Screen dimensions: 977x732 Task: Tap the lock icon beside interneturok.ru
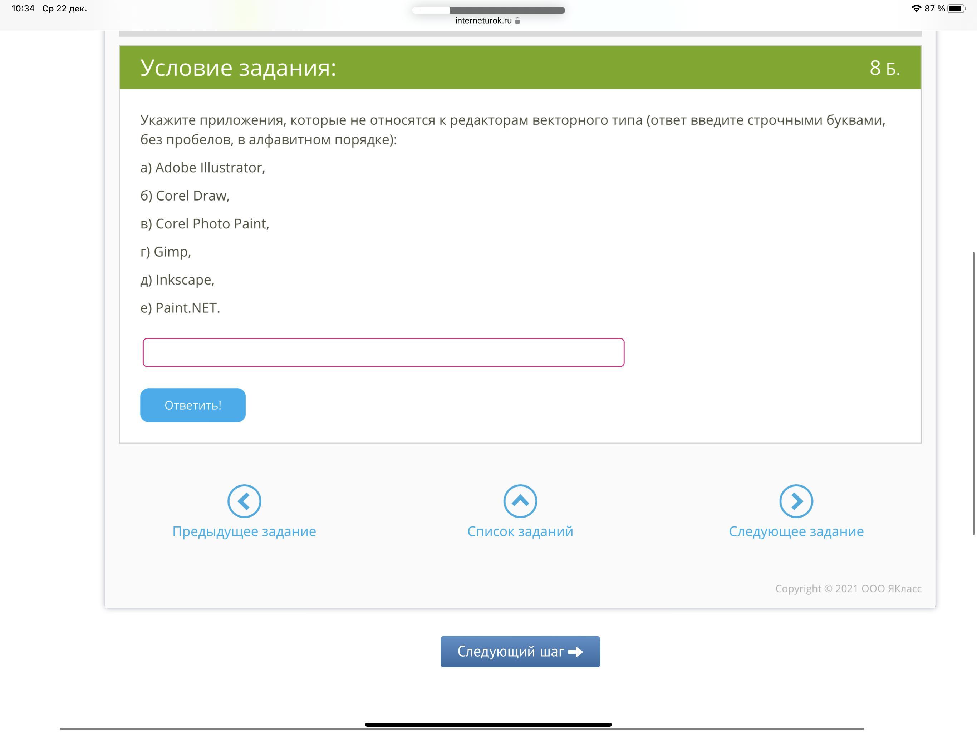[x=518, y=20]
